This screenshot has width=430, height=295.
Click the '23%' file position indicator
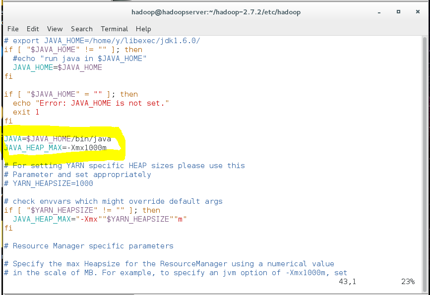coord(408,282)
